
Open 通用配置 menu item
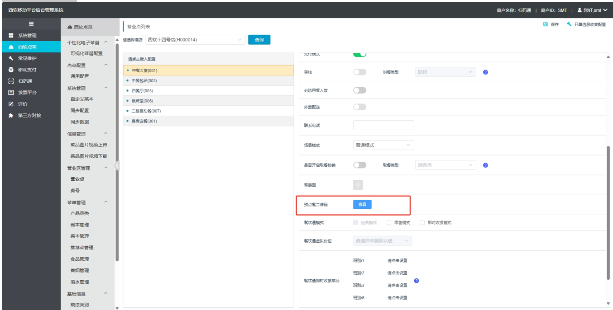click(x=80, y=76)
